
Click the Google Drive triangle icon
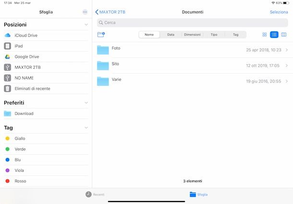click(x=8, y=57)
